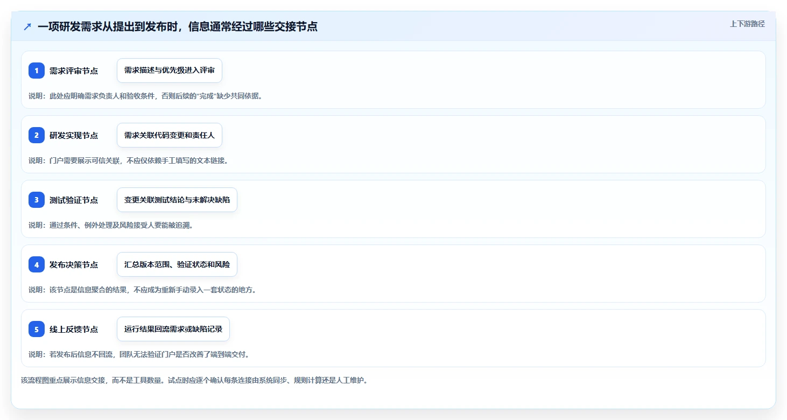787x420 pixels.
Task: Click the 发布决策节点 heading
Action: [x=74, y=264]
